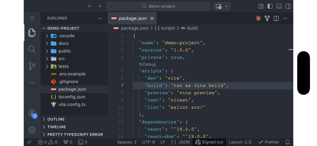Open the Search view in activity bar
This screenshot has height=146, width=317.
coord(32,49)
